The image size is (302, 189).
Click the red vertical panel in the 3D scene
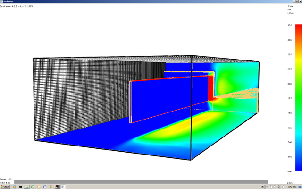pos(210,87)
